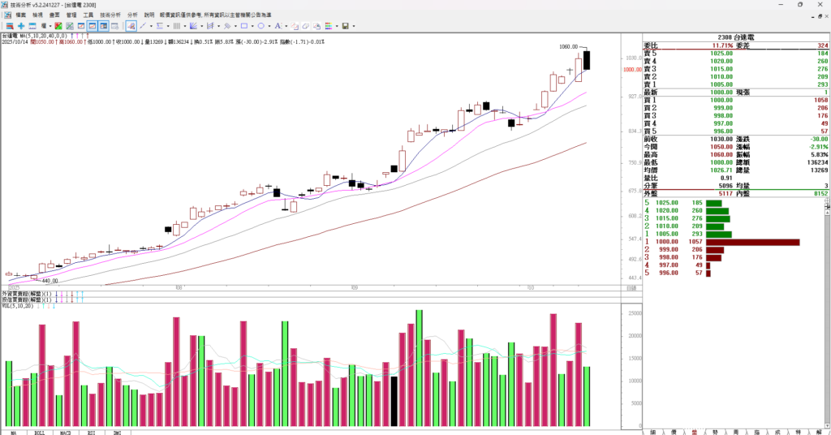Toggle the red-green chart color button
The height and width of the screenshot is (435, 831).
pyautogui.click(x=58, y=26)
